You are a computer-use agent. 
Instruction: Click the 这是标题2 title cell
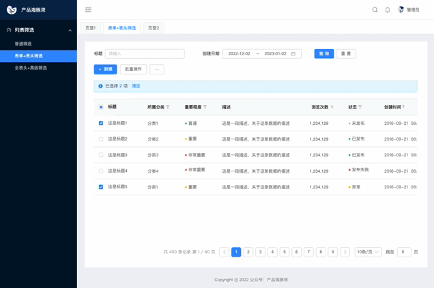coord(117,139)
